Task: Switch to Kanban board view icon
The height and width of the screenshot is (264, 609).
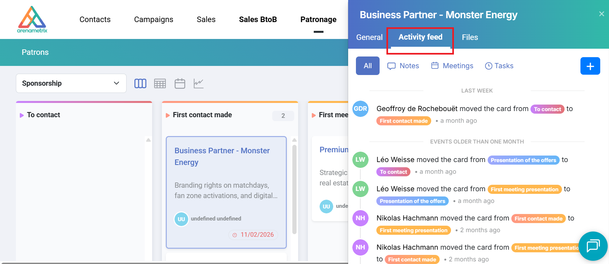Action: tap(140, 83)
